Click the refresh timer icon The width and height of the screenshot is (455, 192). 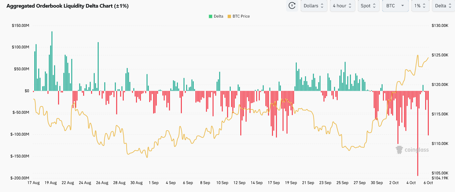tap(292, 6)
